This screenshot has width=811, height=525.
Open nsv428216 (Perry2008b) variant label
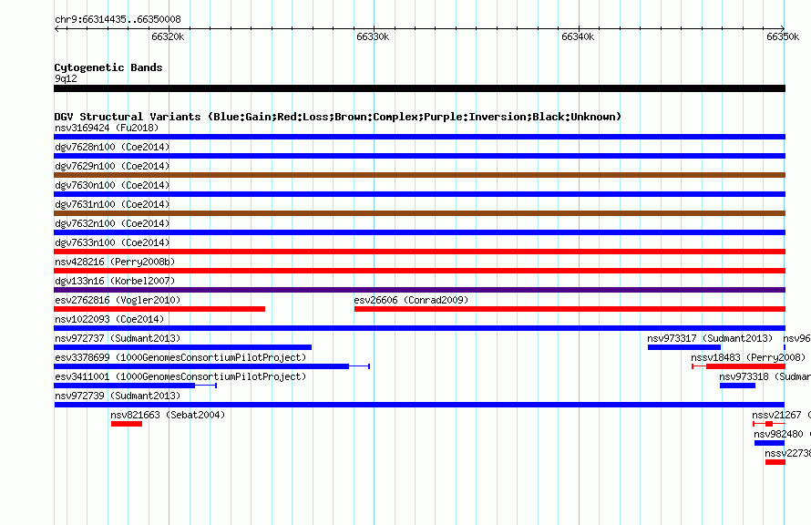click(115, 262)
